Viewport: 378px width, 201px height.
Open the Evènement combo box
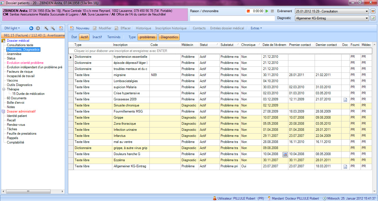(x=332, y=11)
